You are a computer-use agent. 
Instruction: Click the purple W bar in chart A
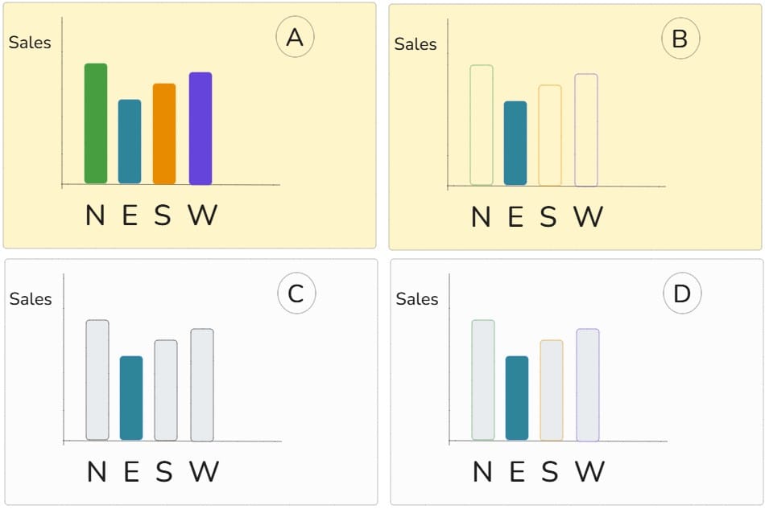click(201, 129)
